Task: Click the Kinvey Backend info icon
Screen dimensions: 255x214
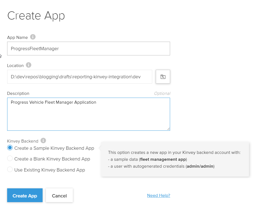Action: coord(43,141)
